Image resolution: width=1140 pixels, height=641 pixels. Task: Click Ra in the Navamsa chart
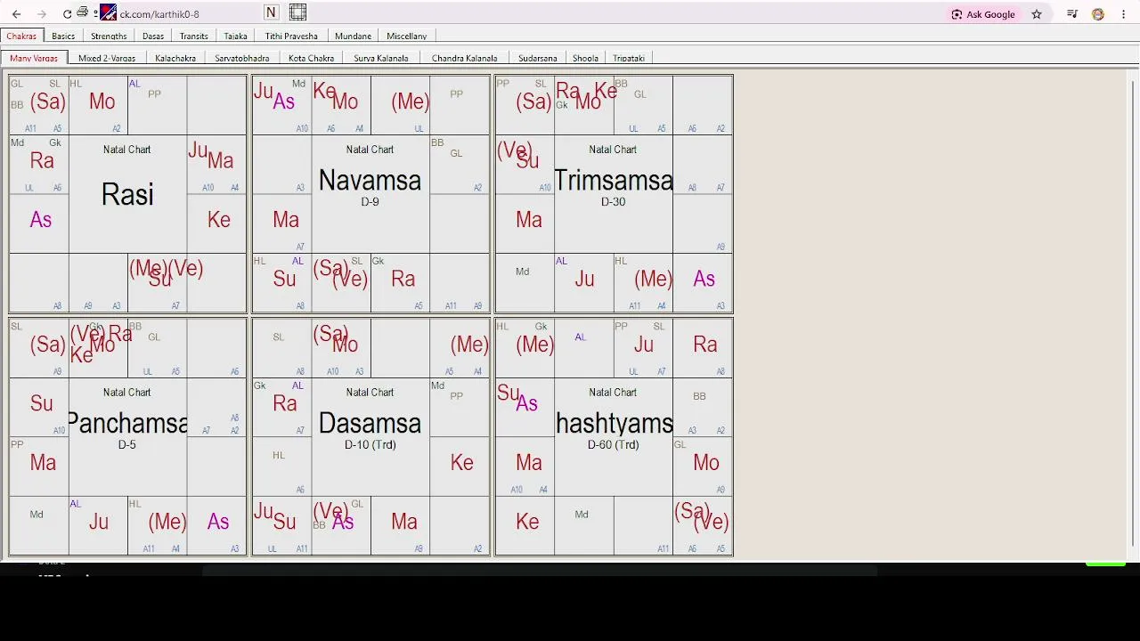tap(403, 280)
